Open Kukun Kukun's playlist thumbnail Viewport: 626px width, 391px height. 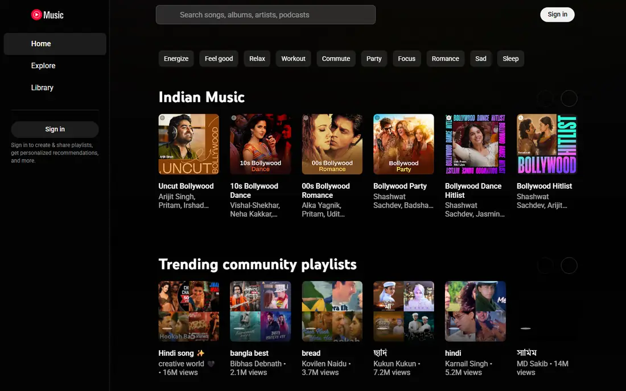(x=403, y=311)
